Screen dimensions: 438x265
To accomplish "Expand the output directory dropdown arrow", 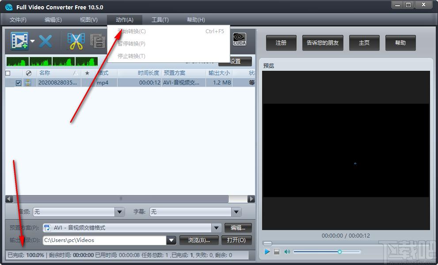I will coord(171,240).
